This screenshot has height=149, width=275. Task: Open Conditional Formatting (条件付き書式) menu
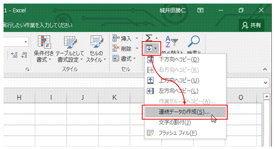43,49
